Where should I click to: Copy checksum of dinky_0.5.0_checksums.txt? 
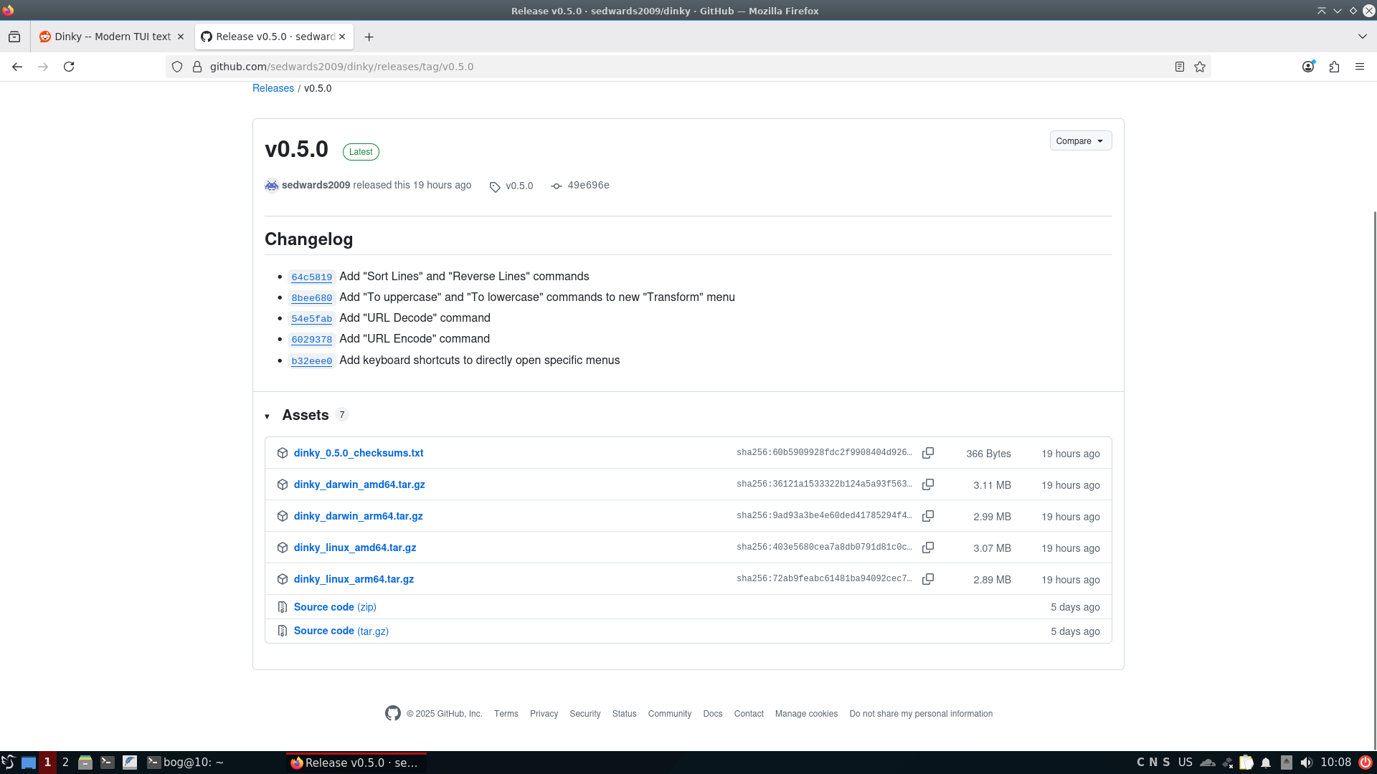point(928,453)
